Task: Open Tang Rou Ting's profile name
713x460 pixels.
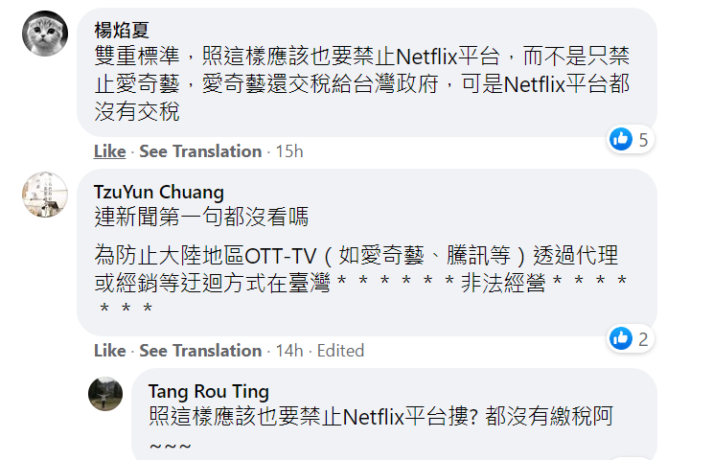Action: click(208, 391)
